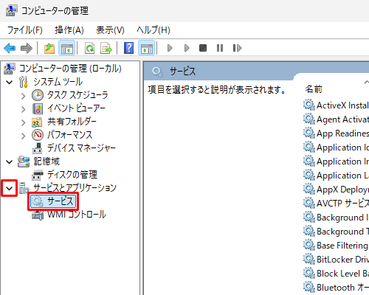This screenshot has height=295, width=369.
Task: Select イベント ビューアー in the tree
Action: [76, 108]
